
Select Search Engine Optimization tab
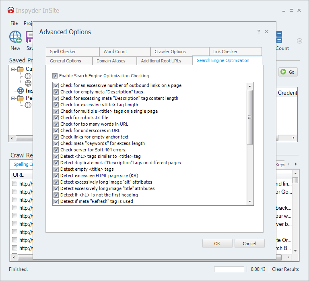[x=227, y=60]
